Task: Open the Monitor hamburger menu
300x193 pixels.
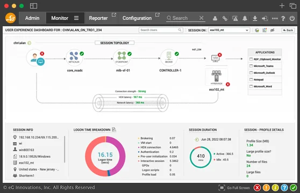Action: (76, 18)
